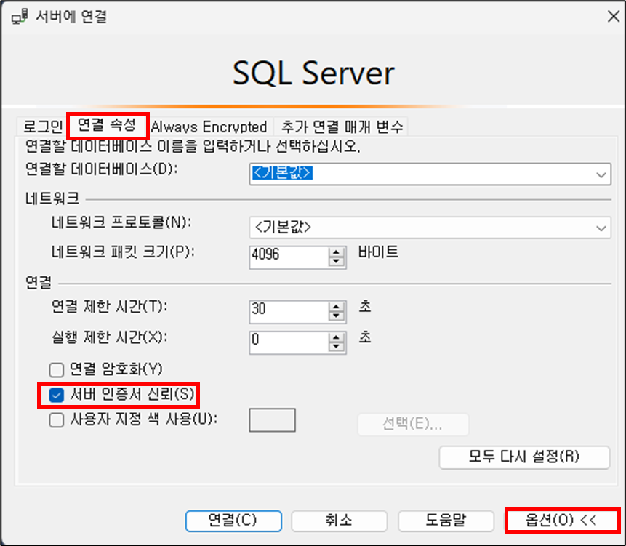The width and height of the screenshot is (626, 546).
Task: Select the 연결 속성 tab
Action: [107, 125]
